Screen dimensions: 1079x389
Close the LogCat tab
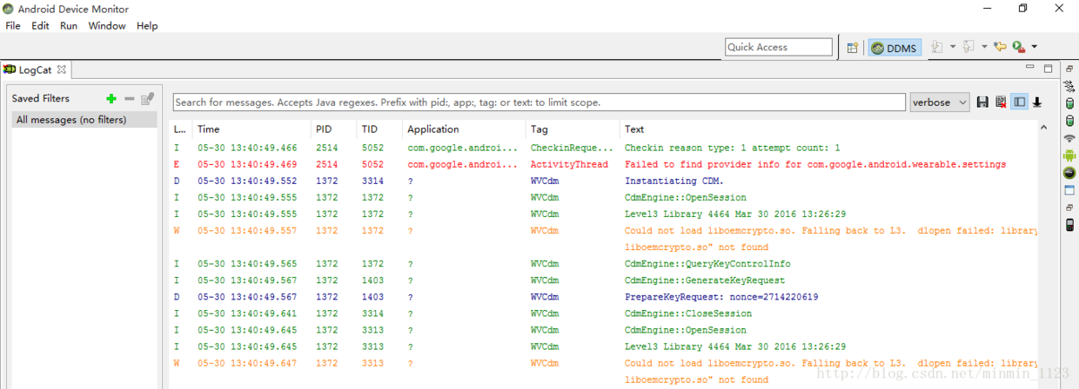pos(62,69)
